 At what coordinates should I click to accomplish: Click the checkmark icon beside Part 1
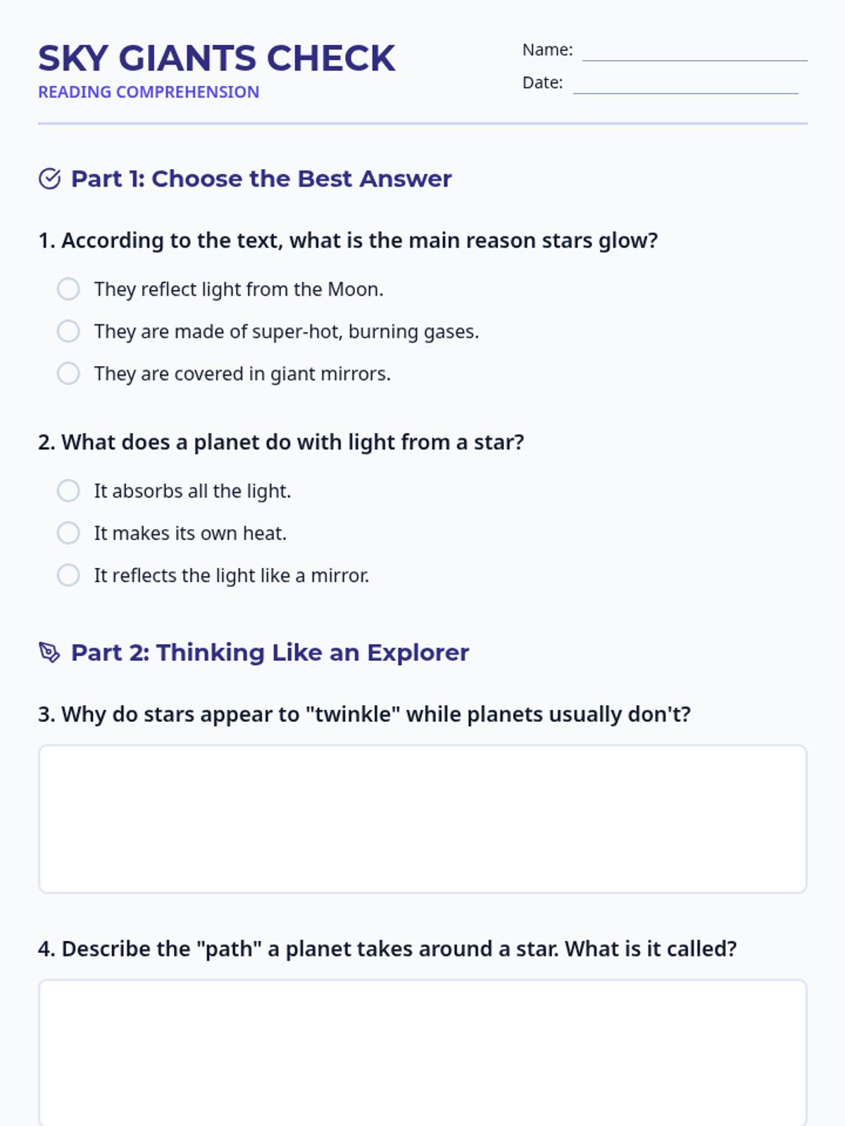[49, 179]
